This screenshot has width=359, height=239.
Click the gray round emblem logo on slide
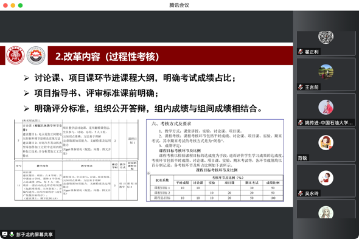pos(36,55)
